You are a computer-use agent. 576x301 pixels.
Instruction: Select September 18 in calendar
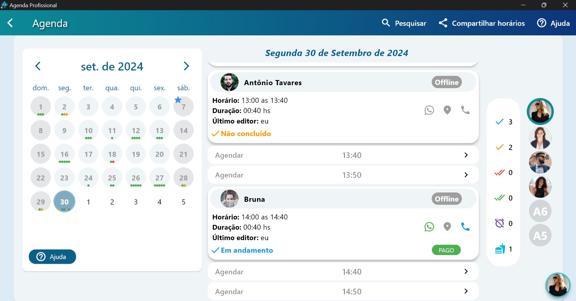click(x=112, y=154)
